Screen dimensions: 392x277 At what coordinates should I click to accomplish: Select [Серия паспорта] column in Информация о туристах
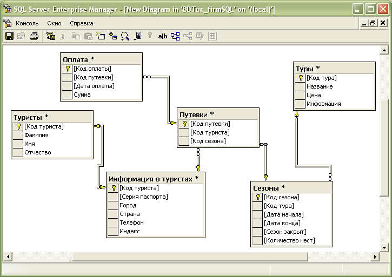click(143, 197)
